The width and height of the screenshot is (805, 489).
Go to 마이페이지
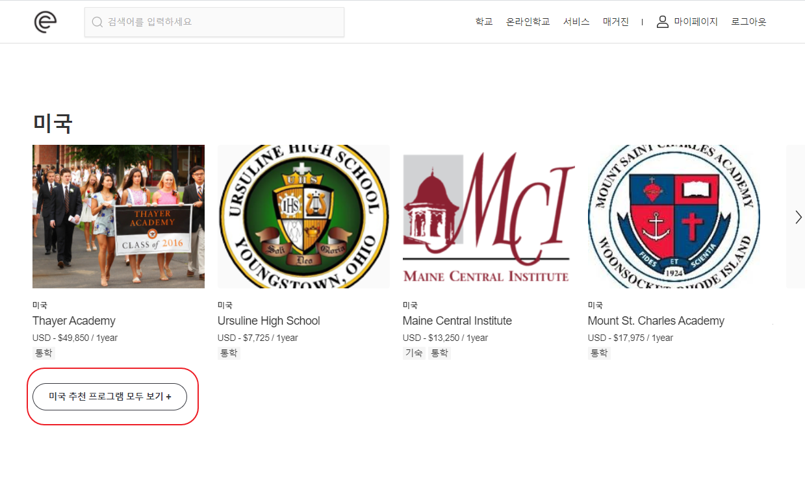695,22
